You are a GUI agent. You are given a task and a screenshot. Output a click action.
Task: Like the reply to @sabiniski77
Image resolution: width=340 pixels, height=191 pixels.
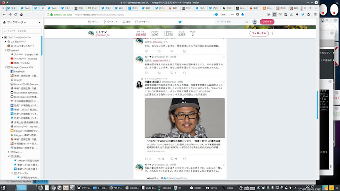pos(172,73)
